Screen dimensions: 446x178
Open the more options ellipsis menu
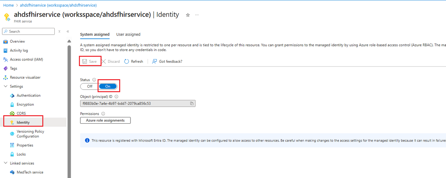pos(197,15)
